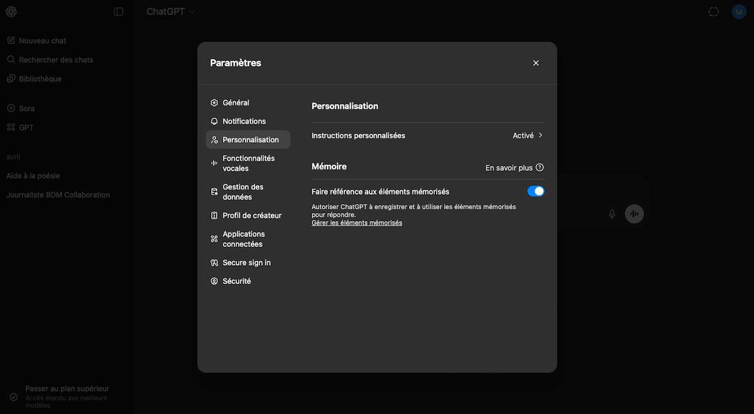754x414 pixels.
Task: Open the Sécurité settings tab
Action: [x=248, y=281]
